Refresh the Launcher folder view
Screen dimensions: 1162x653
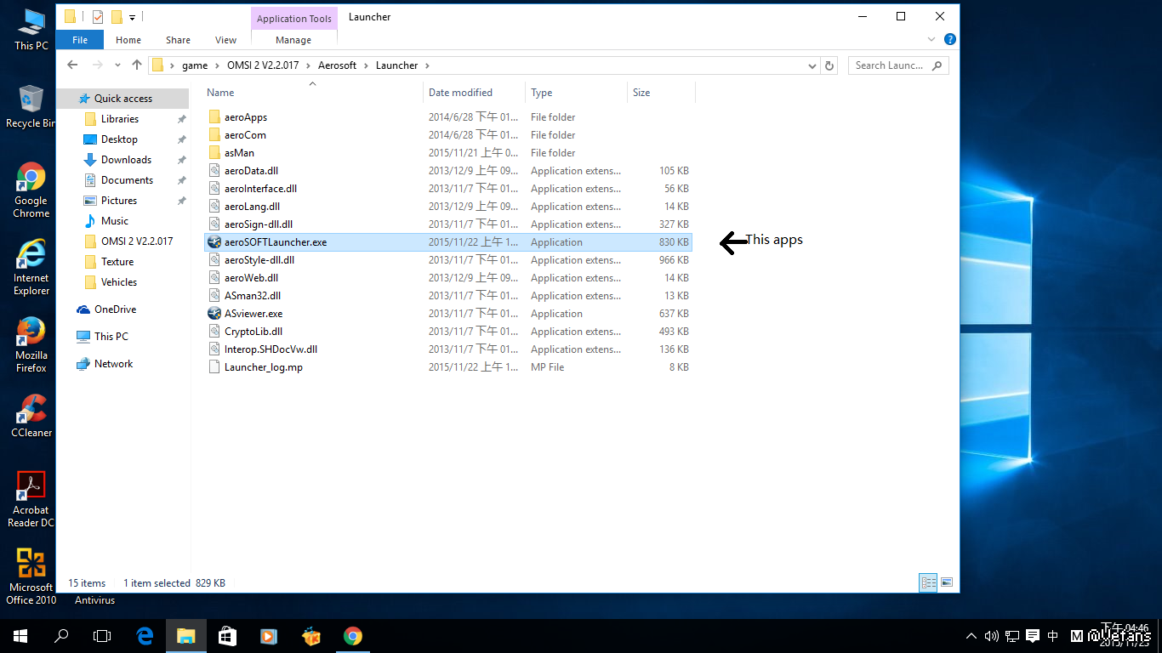[830, 65]
